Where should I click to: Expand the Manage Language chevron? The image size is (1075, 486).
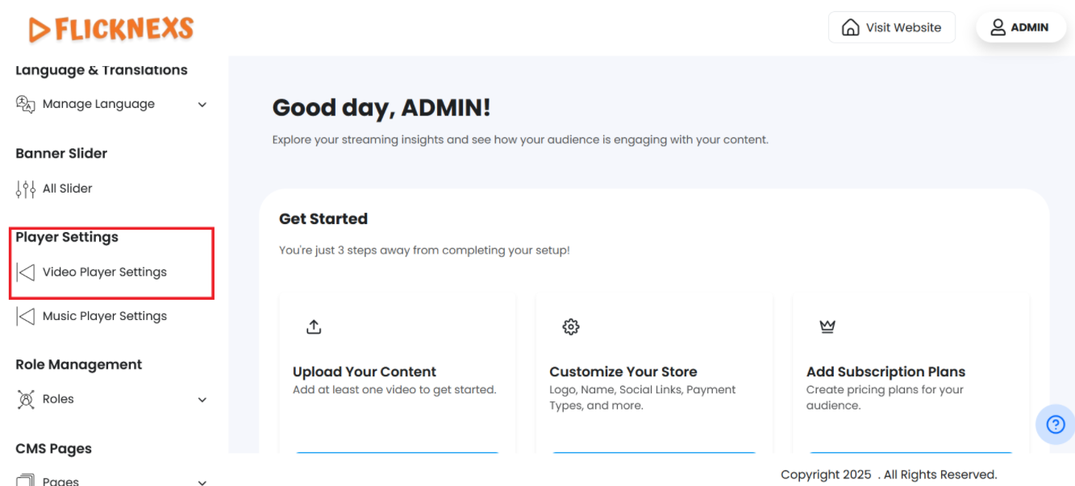pos(202,105)
